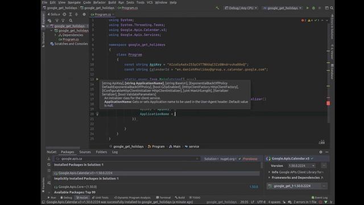364x205 pixels.
Task: Open the Navigate menu
Action: [74, 2]
